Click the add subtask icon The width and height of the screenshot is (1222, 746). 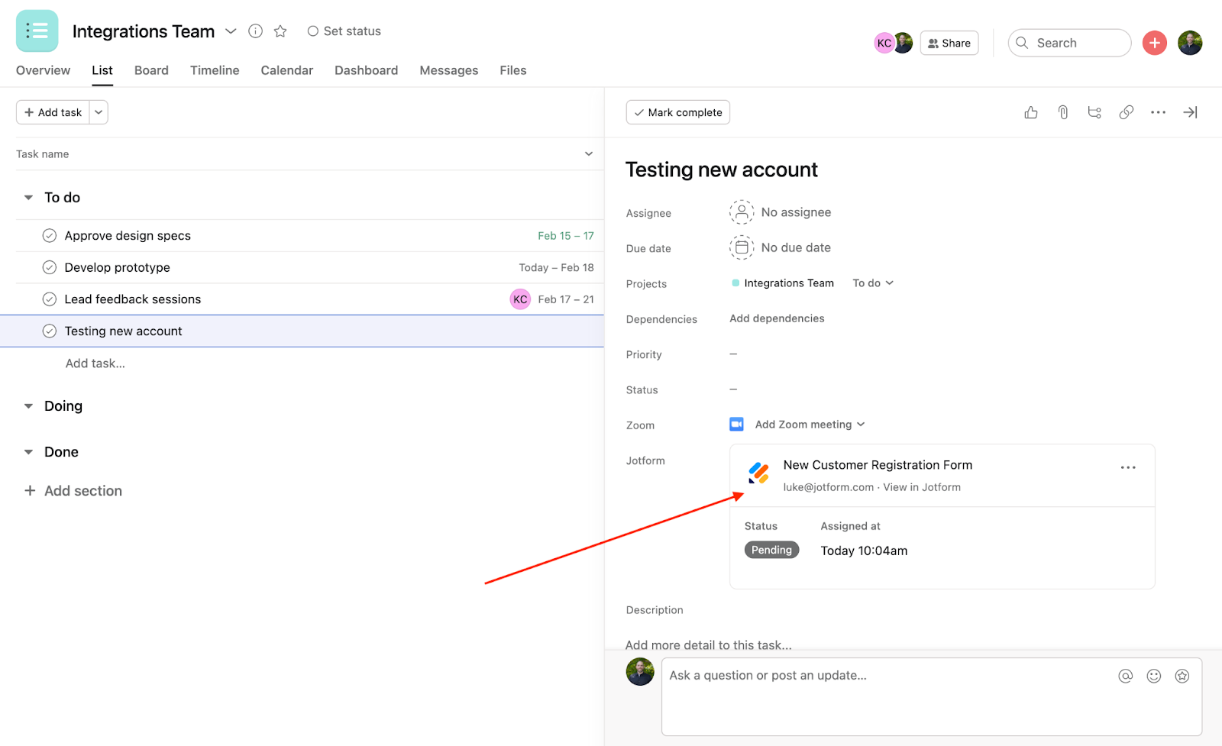1094,112
